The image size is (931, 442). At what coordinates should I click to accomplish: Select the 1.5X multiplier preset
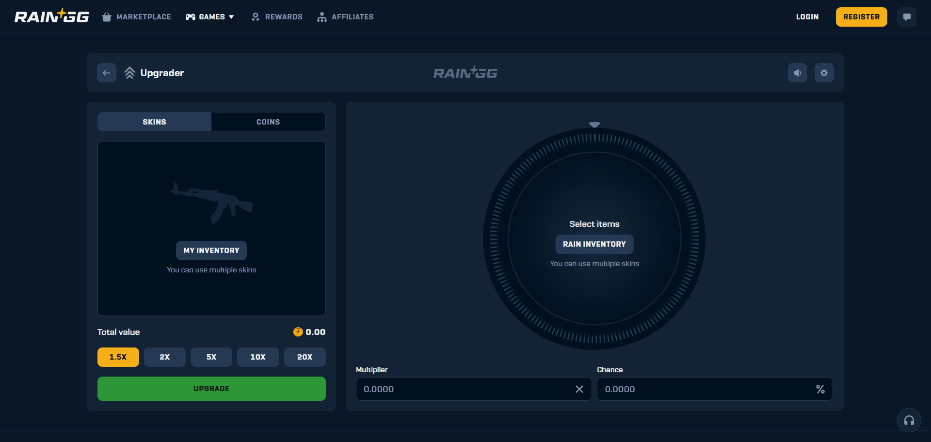point(118,357)
